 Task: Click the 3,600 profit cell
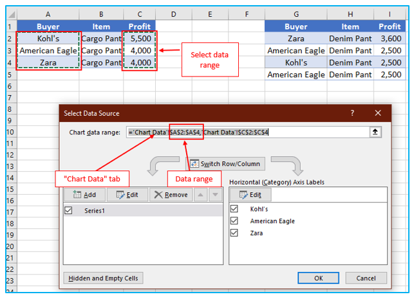click(x=390, y=39)
